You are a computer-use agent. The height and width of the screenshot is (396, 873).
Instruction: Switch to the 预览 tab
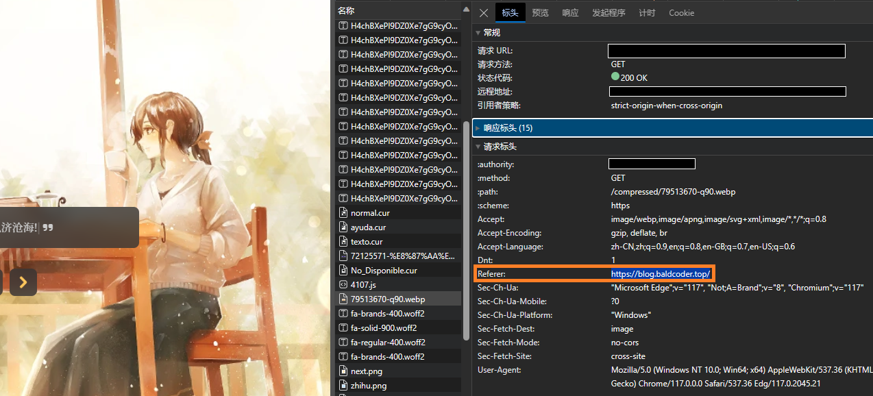(540, 13)
